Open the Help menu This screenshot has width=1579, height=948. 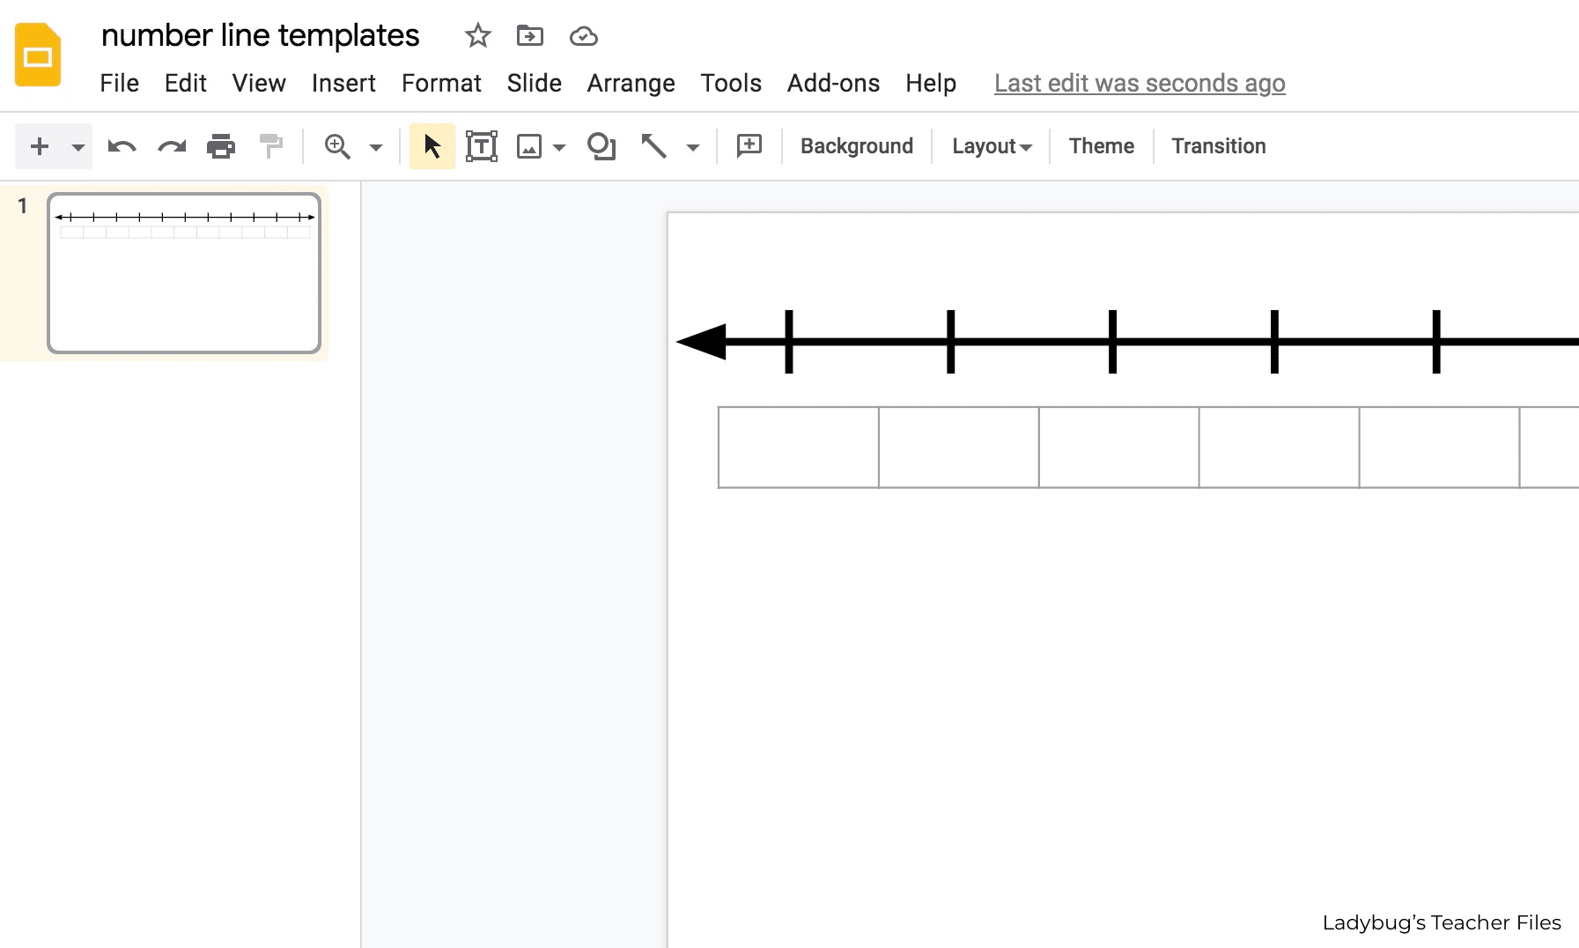pyautogui.click(x=931, y=84)
